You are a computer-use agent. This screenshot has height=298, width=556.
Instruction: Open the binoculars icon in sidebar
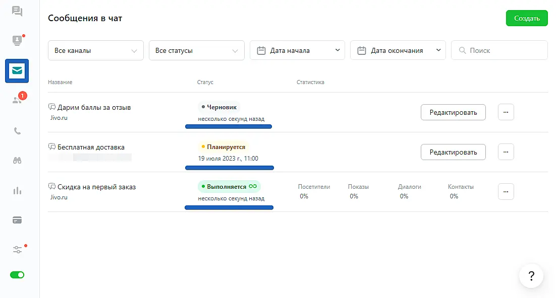[17, 161]
